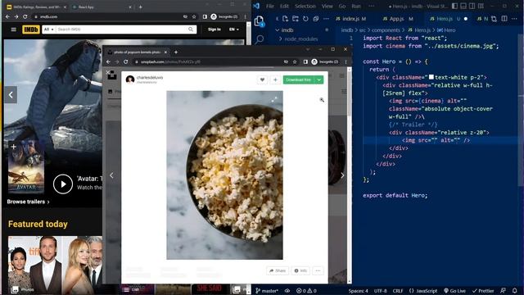Open the VS Code Explorer files icon
The height and width of the screenshot is (295, 524).
(259, 21)
